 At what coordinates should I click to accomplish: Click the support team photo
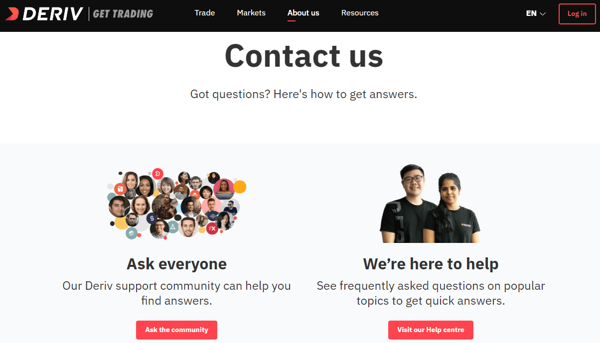click(x=431, y=204)
